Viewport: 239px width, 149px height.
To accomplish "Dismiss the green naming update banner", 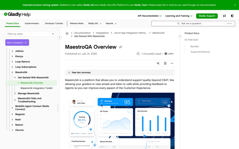I will click(235, 5).
